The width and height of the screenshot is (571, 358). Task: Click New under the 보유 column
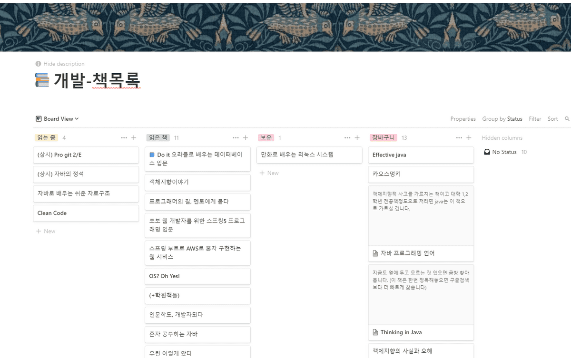click(269, 173)
